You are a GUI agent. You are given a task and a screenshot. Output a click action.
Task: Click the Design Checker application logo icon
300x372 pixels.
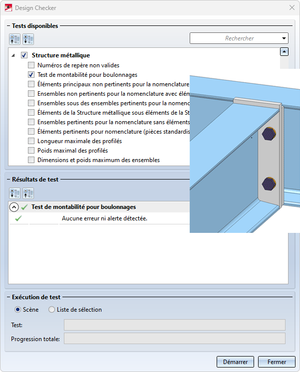click(8, 8)
